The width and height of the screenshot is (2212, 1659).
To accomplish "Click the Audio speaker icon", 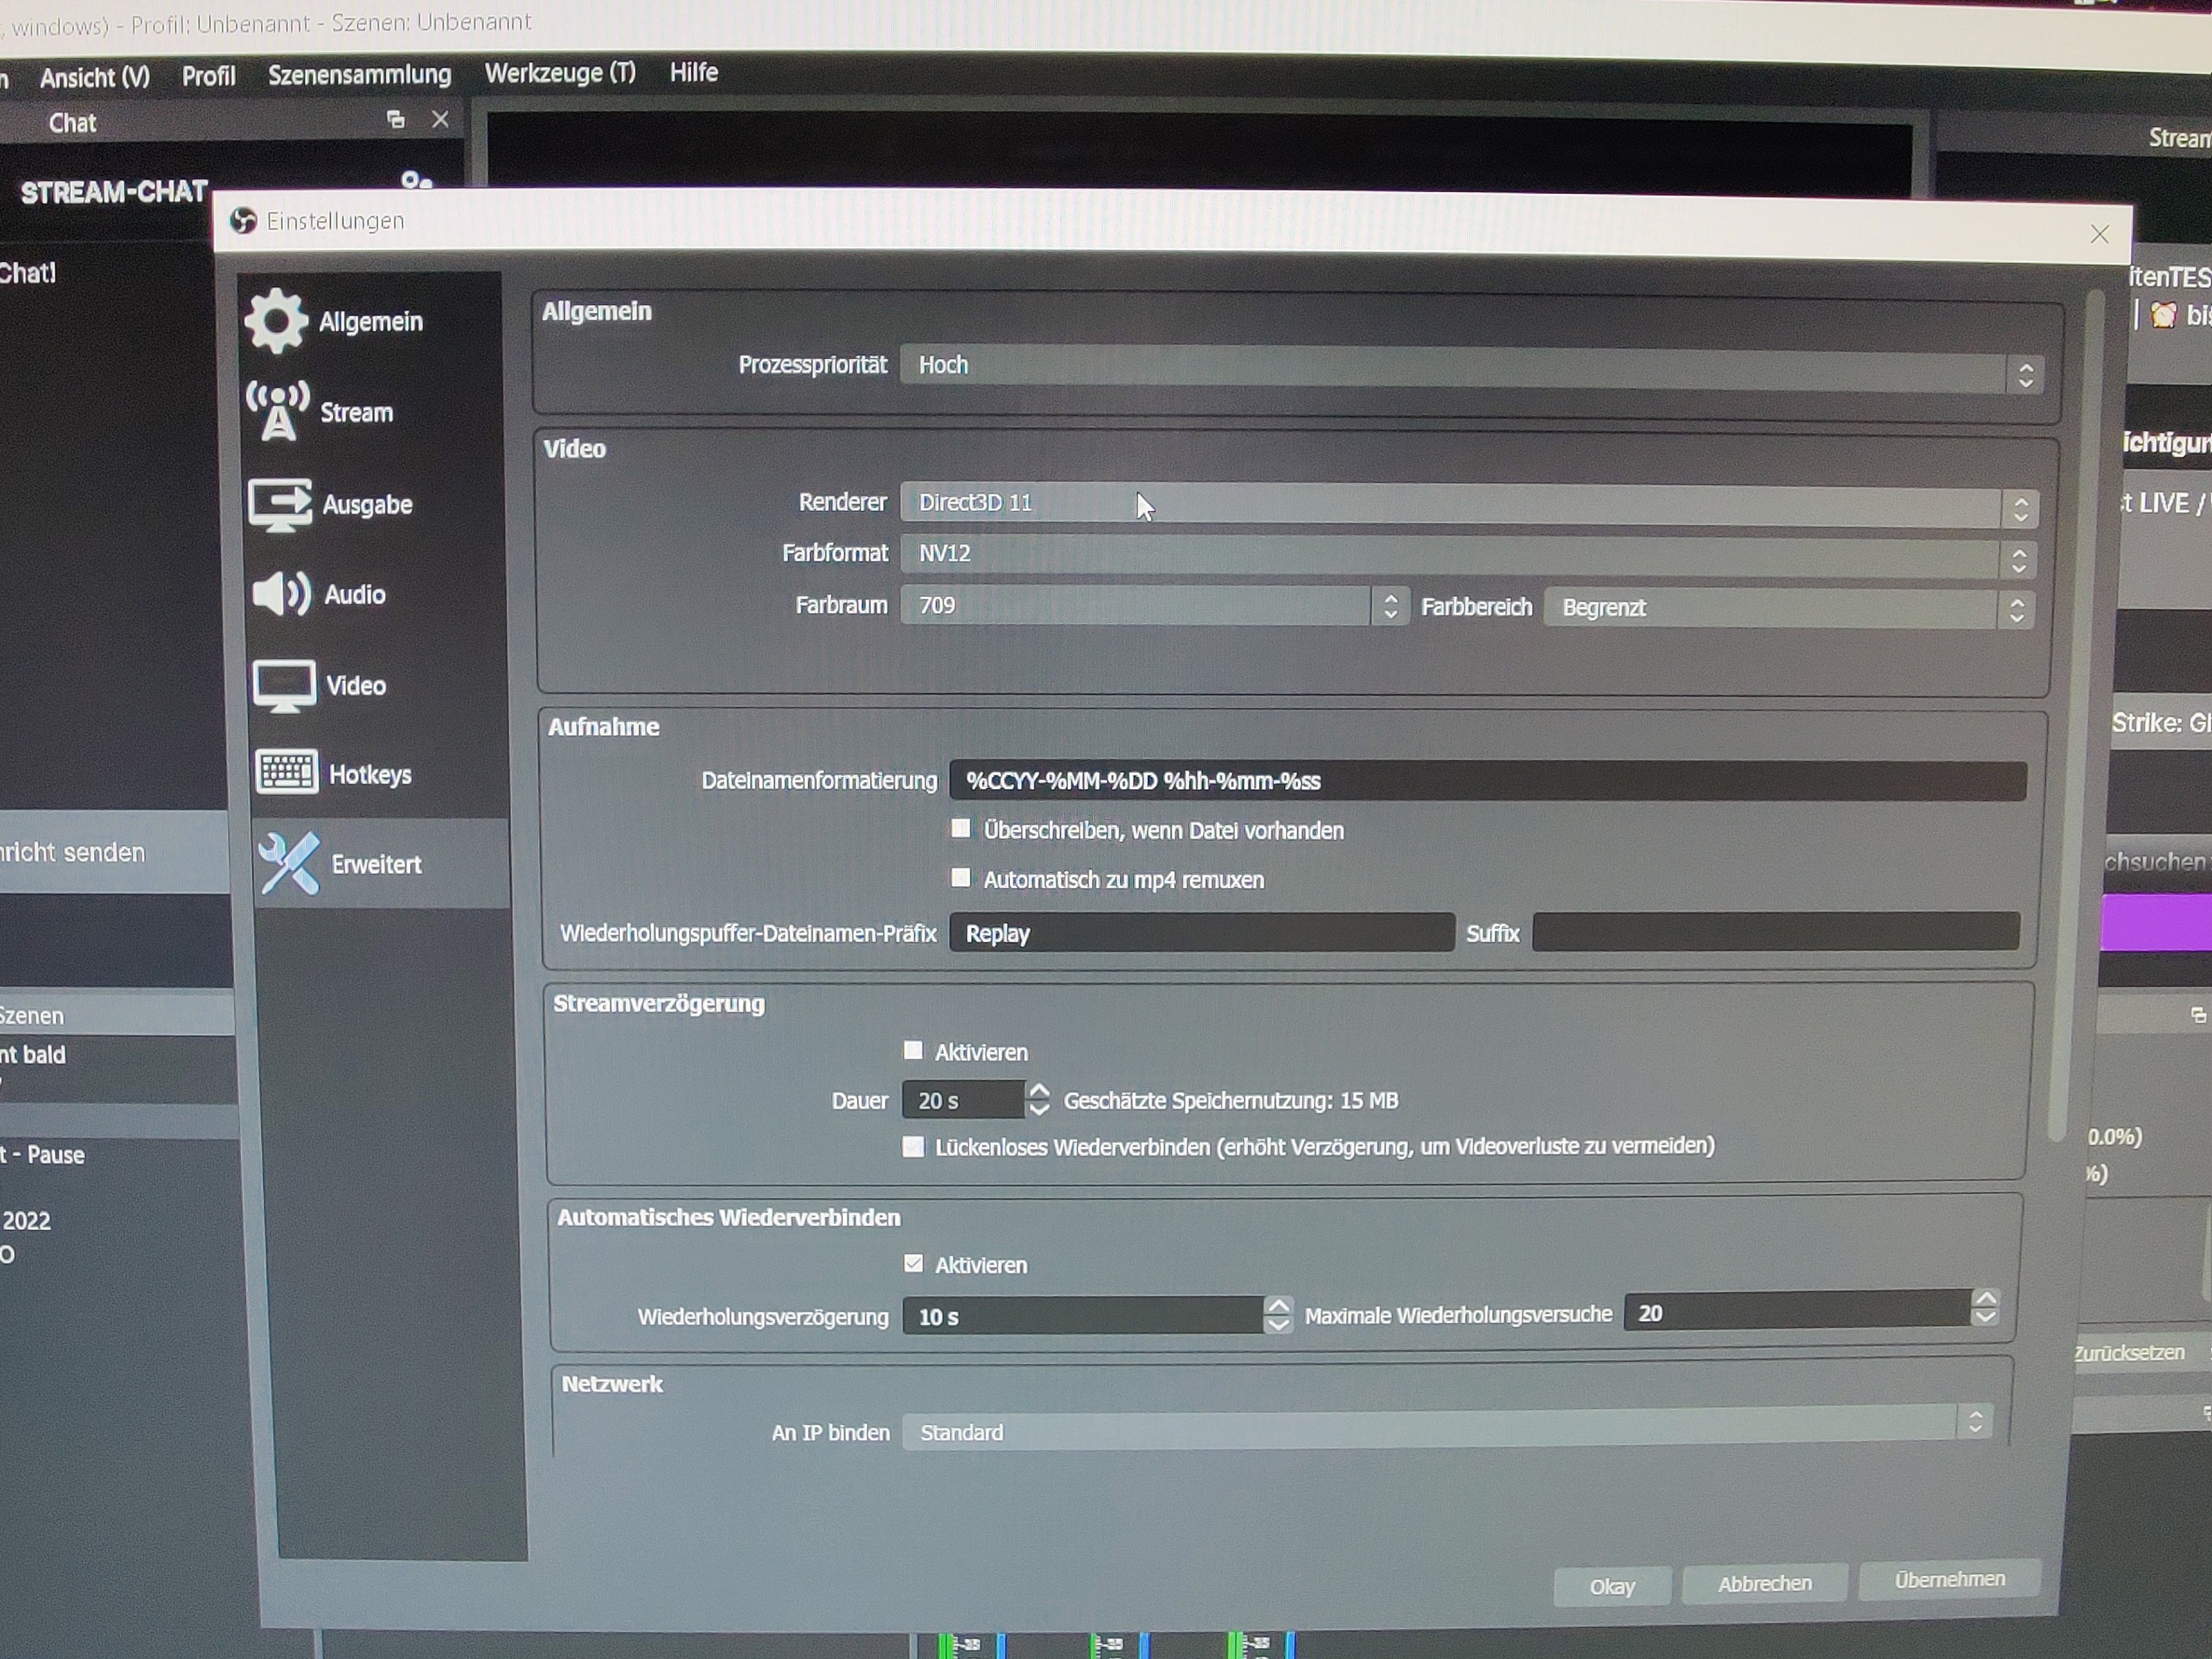I will coord(282,594).
